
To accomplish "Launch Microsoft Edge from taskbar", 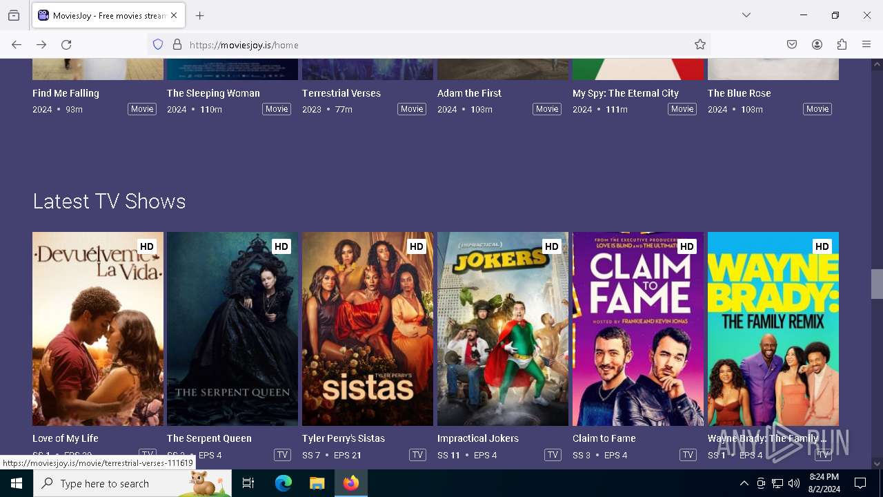I will coord(284,483).
